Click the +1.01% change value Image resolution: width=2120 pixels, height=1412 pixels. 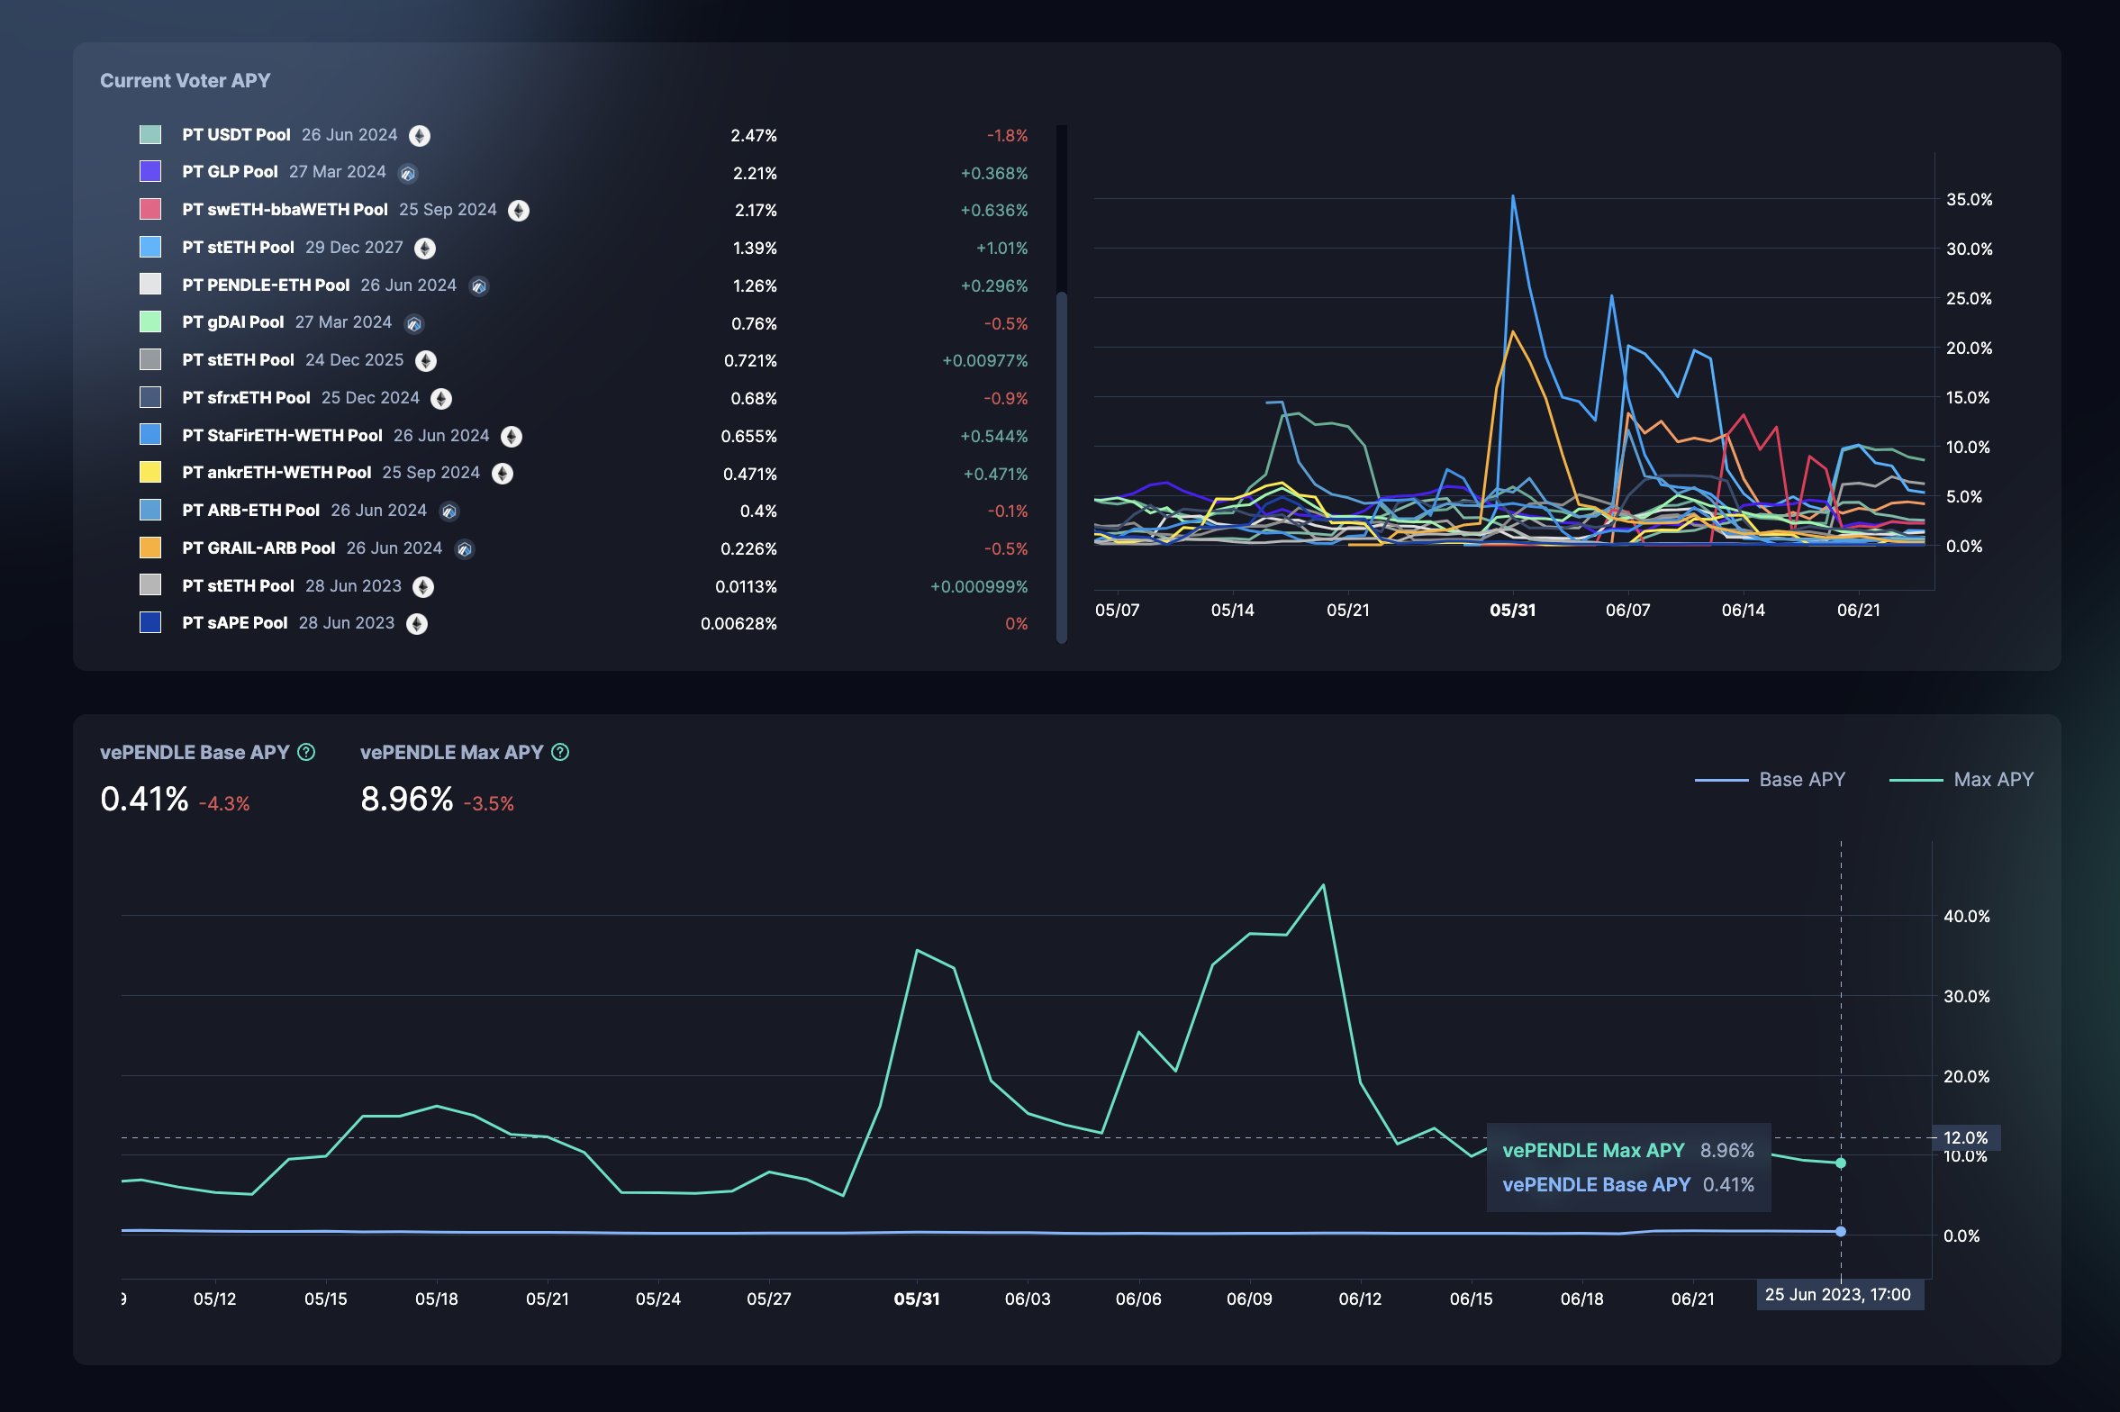tap(1001, 249)
